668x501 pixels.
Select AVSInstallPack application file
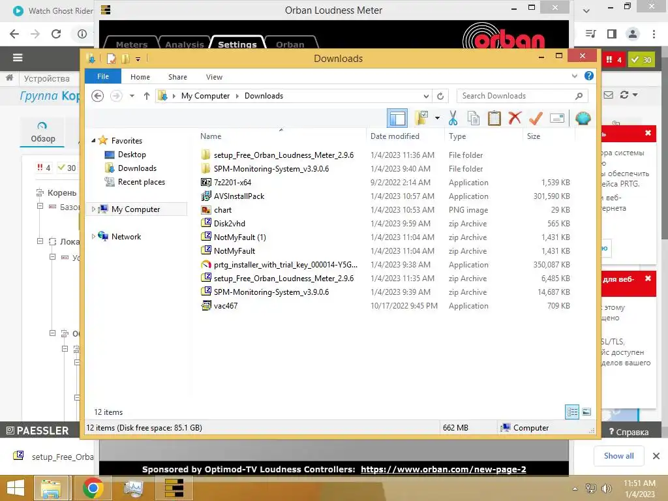coord(239,196)
